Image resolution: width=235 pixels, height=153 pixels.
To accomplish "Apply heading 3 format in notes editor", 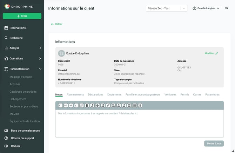I will 71,105.
